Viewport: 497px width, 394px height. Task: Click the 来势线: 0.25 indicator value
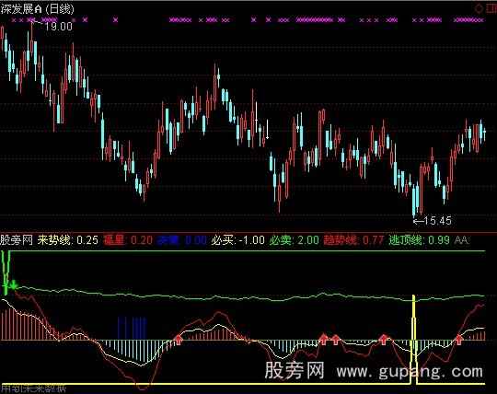68,240
